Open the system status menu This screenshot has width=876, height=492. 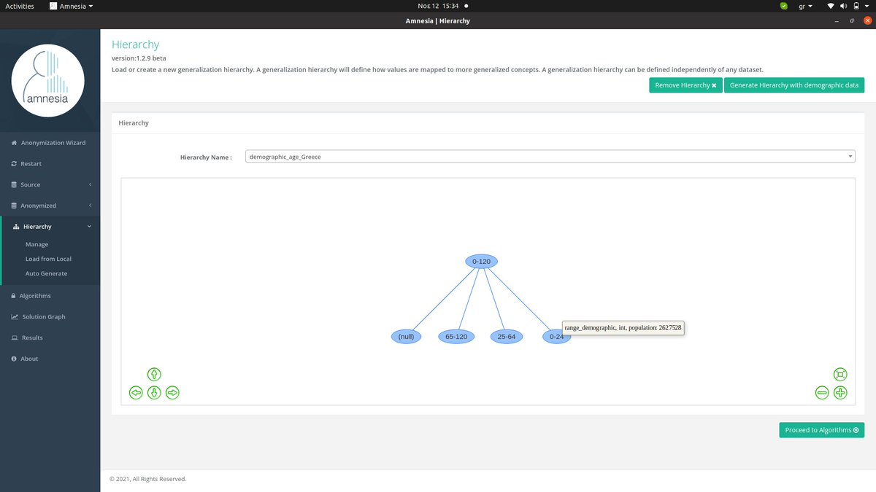(849, 6)
